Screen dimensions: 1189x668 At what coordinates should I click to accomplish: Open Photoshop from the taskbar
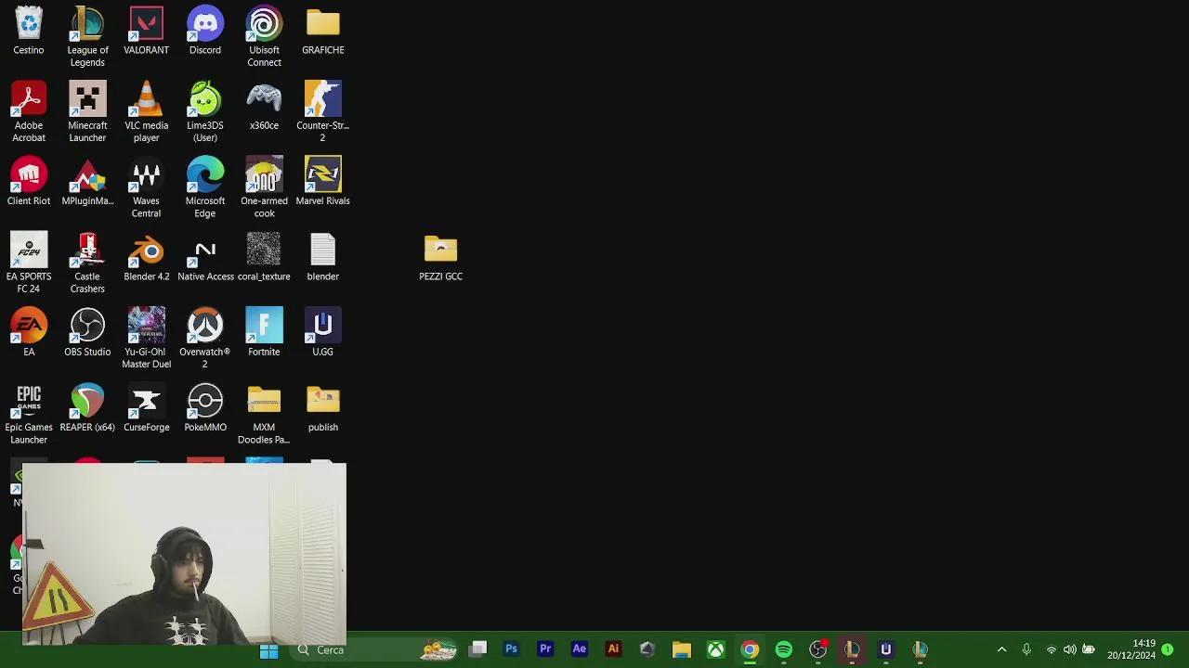coord(511,649)
